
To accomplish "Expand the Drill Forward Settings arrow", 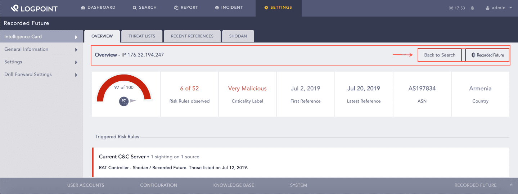I will click(x=76, y=75).
